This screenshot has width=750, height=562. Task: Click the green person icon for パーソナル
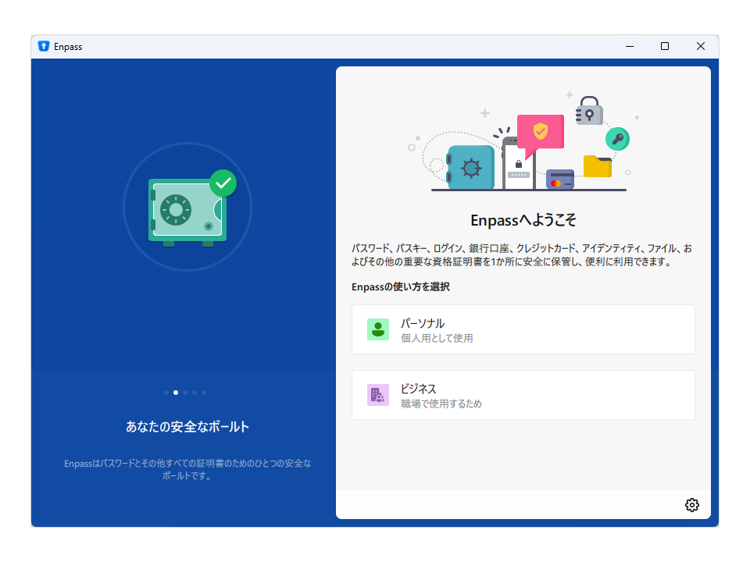378,329
